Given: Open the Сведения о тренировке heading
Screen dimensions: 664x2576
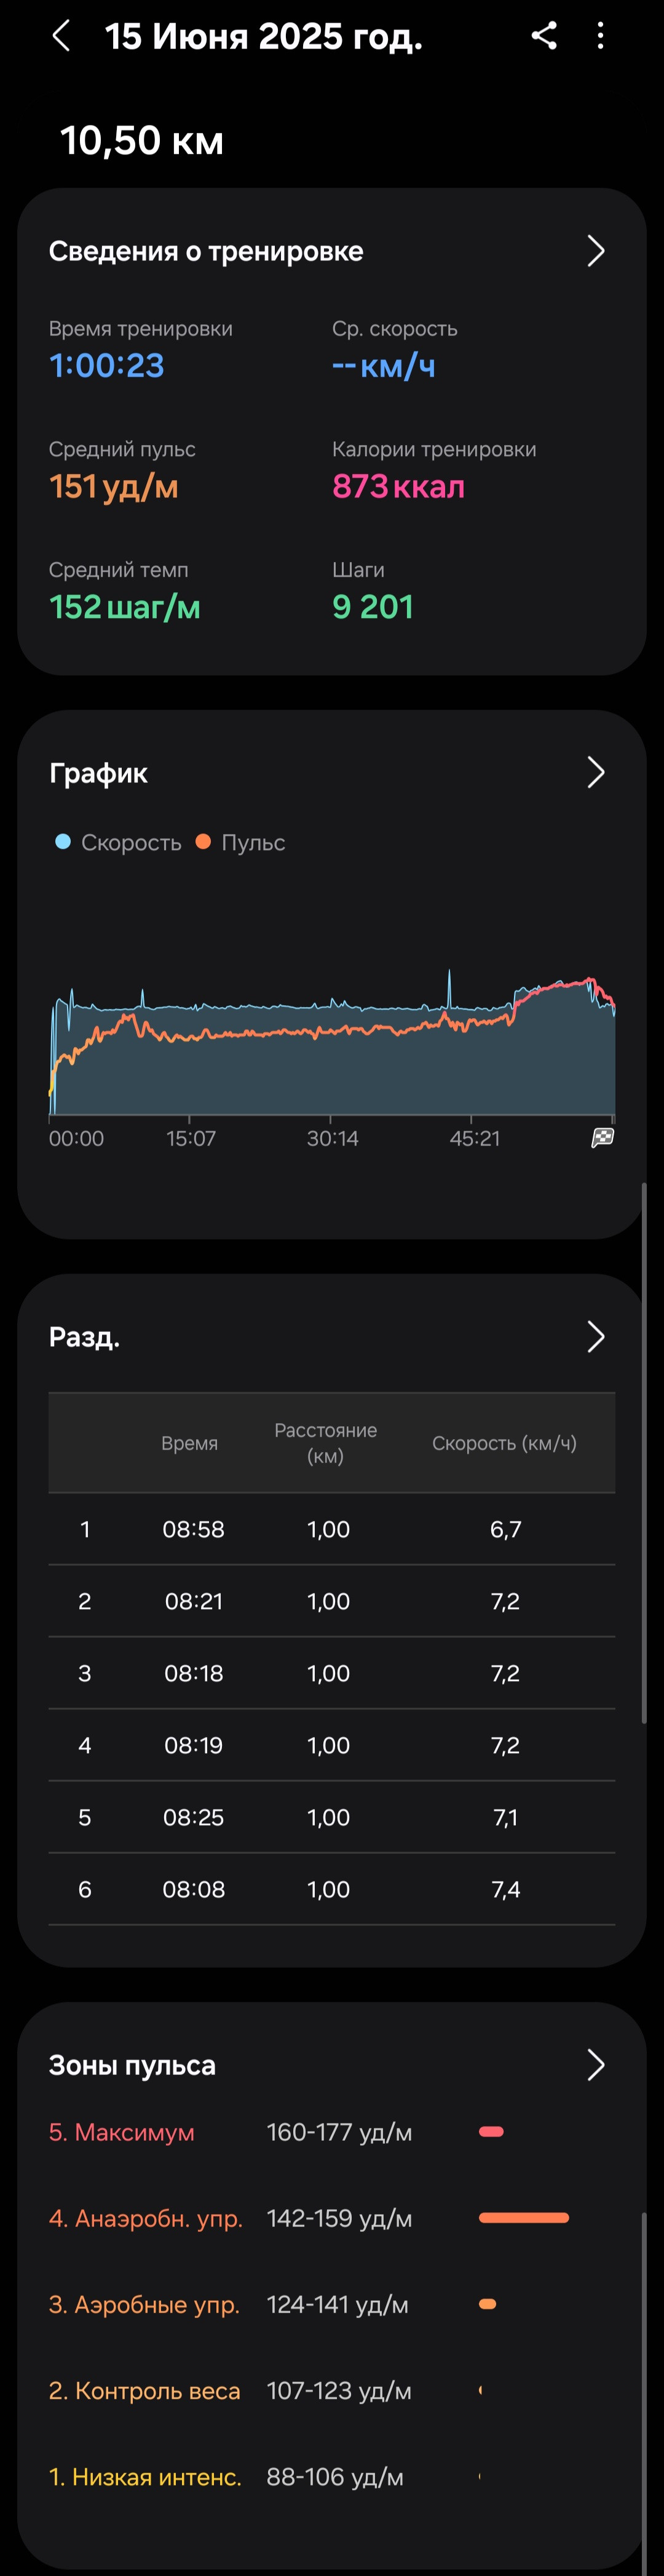Looking at the screenshot, I should [206, 251].
